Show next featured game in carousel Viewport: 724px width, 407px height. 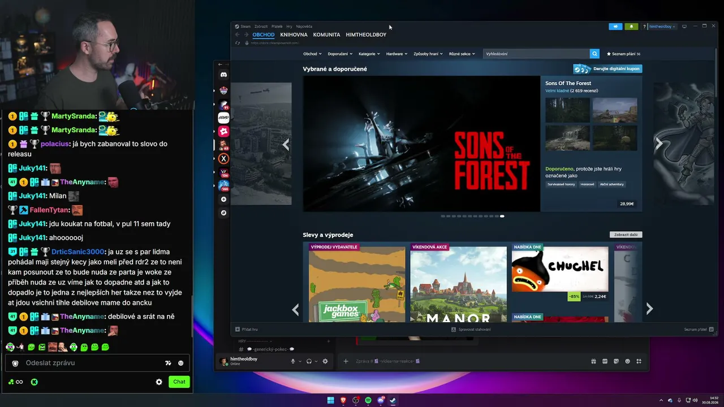pos(659,144)
